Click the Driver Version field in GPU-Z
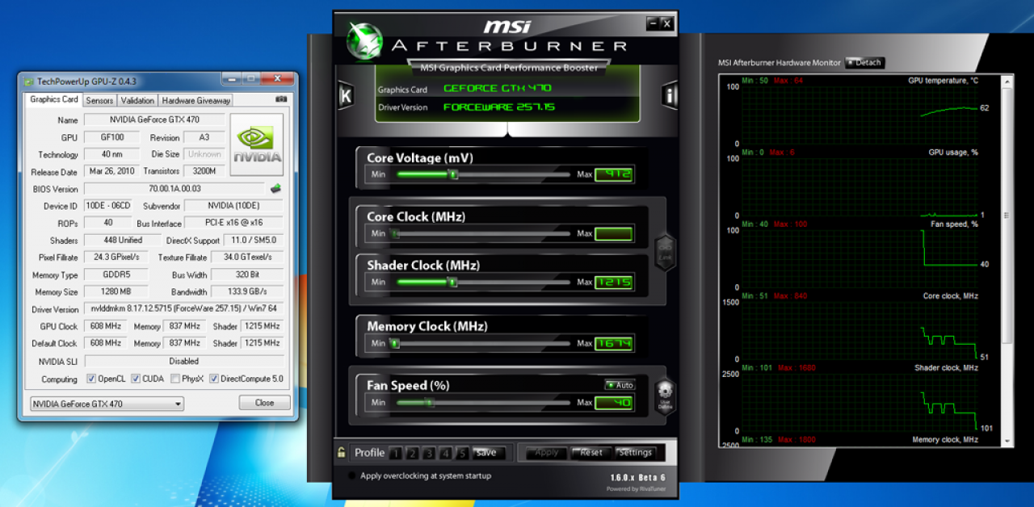This screenshot has height=507, width=1034. (x=184, y=309)
